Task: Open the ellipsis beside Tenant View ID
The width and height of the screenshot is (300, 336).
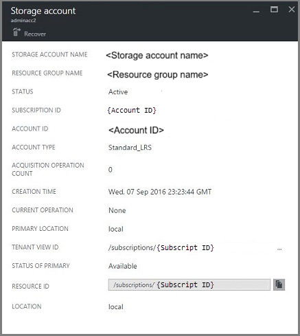Action: pyautogui.click(x=279, y=249)
